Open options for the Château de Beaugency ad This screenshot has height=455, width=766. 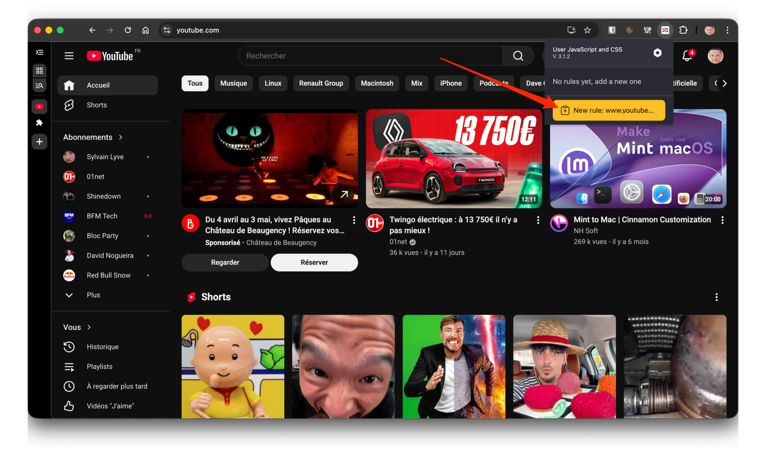354,220
